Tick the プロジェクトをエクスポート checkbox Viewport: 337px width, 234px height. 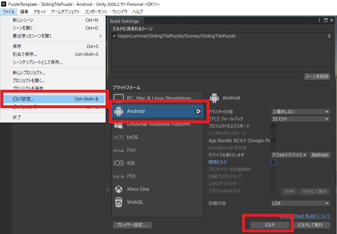click(x=273, y=126)
